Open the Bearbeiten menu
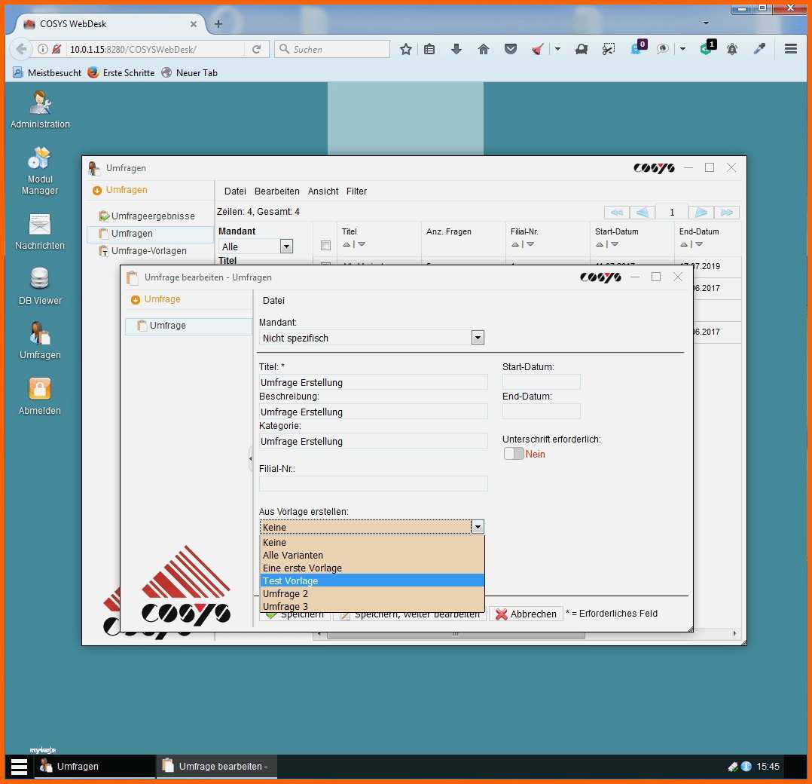Viewport: 812px width, 784px height. (x=277, y=191)
